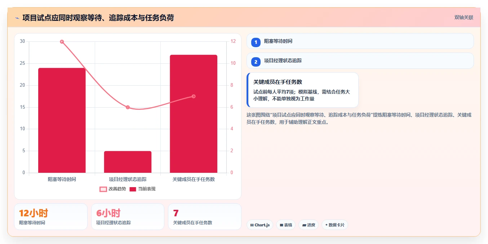Image resolution: width=488 pixels, height=244 pixels.
Task: Click the summary paragraph starting 这张图围绕
Action: (359, 118)
